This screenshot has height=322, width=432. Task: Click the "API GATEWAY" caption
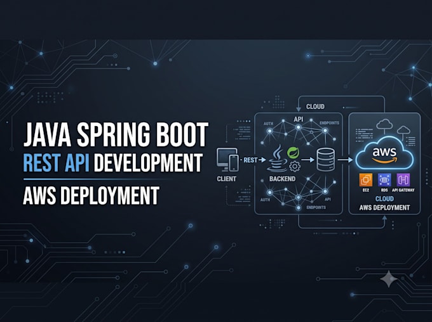pos(403,190)
